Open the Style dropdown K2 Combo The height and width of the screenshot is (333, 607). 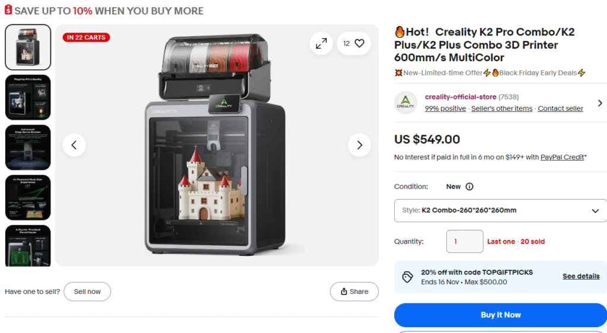(x=500, y=210)
